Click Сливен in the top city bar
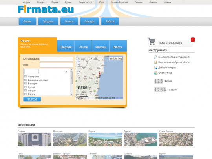The image size is (212, 159). pyautogui.click(x=153, y=2)
